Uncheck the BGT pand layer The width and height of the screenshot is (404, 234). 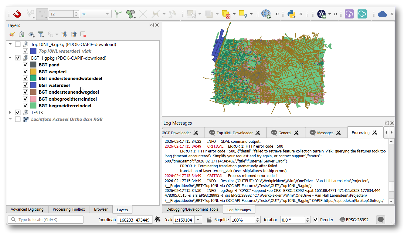pyautogui.click(x=25, y=65)
